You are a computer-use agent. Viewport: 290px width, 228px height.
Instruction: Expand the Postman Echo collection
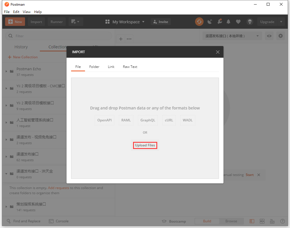[7, 71]
